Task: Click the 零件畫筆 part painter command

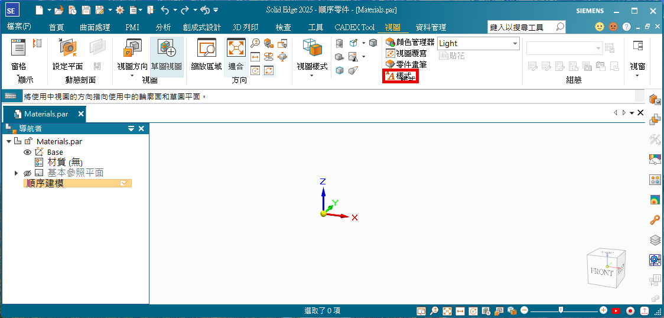Action: pos(406,65)
